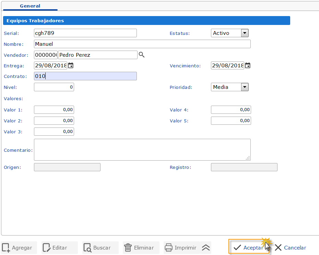319x255 pixels.
Task: Open the Vencimiento date calendar icon
Action: pos(248,66)
